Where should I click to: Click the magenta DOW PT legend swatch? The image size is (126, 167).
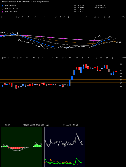(x=3, y=12)
